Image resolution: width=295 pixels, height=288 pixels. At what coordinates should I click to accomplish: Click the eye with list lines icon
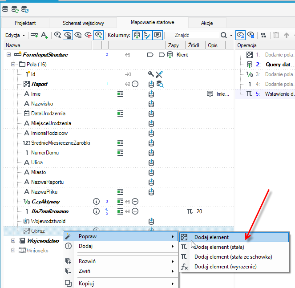pyautogui.click(x=78, y=35)
